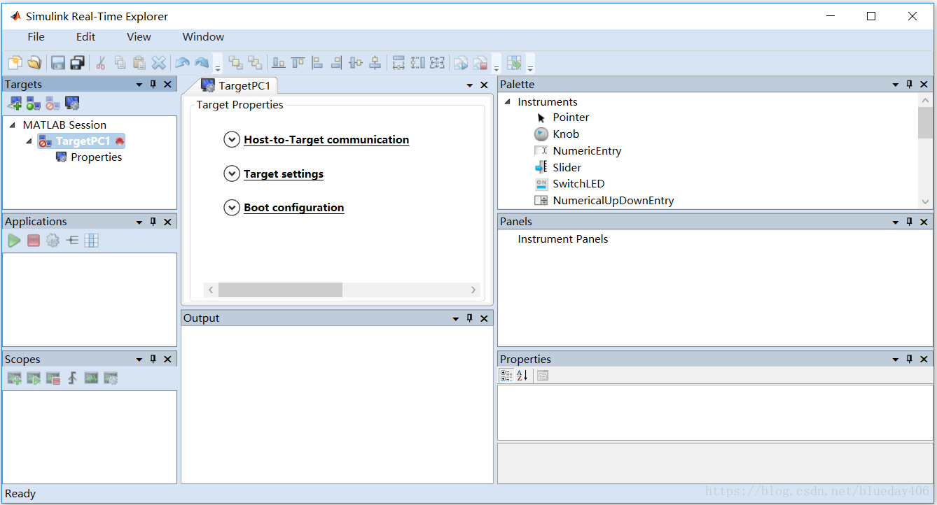The image size is (937, 505).
Task: Click the green Start Application play icon
Action: point(15,241)
